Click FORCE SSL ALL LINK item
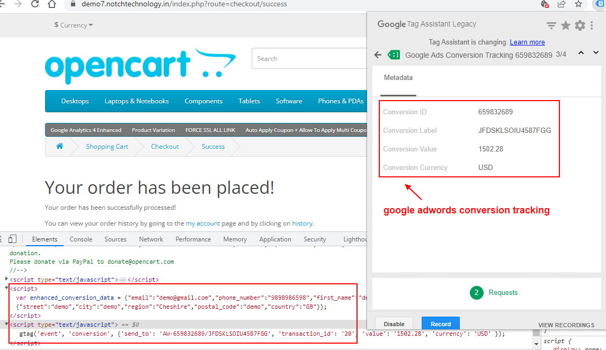Viewport: 606px width, 350px height. tap(210, 130)
